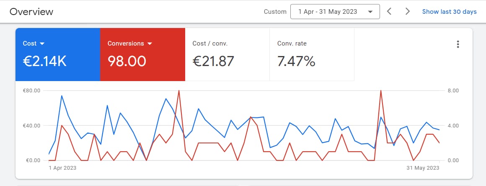Go to the next date period arrow
Screen dimensions: 486x186
coord(407,12)
